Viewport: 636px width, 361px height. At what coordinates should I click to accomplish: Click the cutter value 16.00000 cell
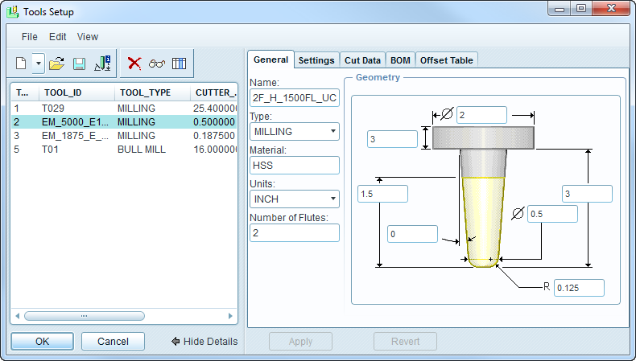(215, 150)
